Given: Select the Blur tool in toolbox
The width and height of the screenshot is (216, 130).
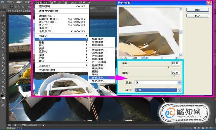Looking at the screenshot, I should (x=3, y=62).
